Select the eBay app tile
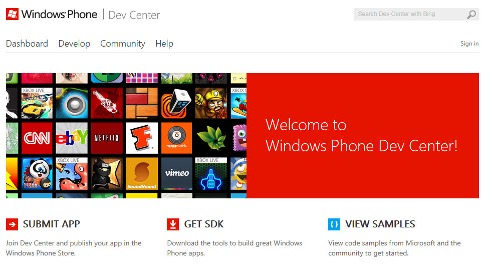Screen dimensions: 486x274 click(72, 138)
